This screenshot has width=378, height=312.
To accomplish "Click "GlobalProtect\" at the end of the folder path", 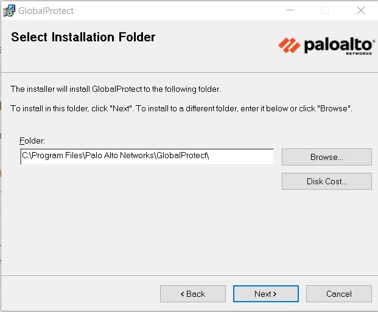I will click(183, 156).
